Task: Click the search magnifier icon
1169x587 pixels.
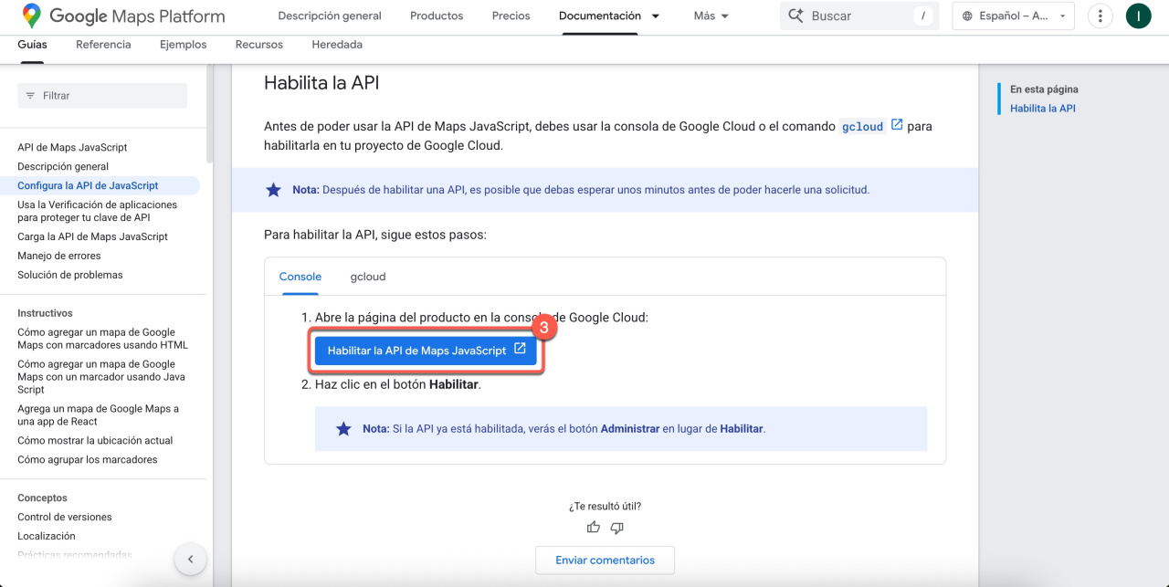Action: [x=795, y=16]
